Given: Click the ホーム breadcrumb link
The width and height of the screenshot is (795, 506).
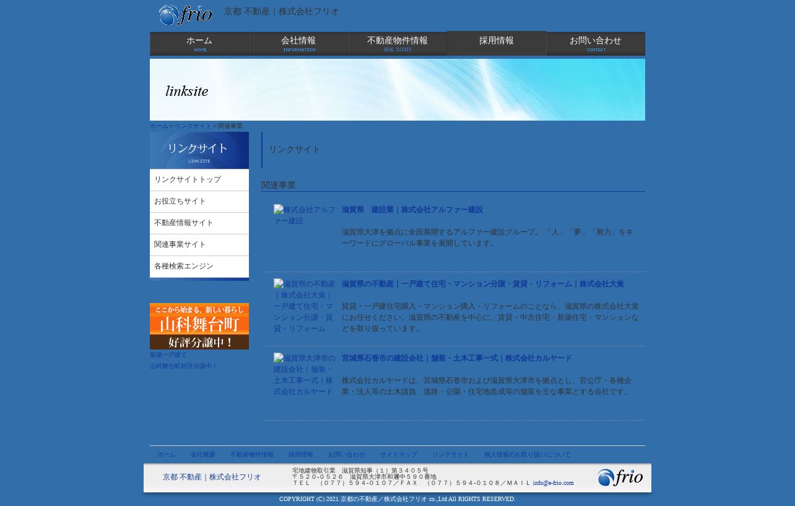Looking at the screenshot, I should click(159, 126).
